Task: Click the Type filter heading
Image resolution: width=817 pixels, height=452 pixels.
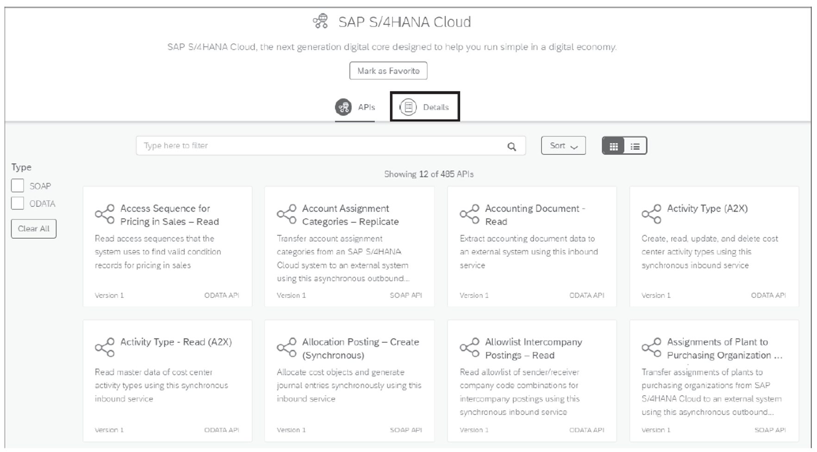Action: point(21,167)
